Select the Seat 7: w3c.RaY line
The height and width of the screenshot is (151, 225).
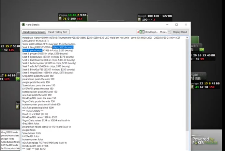pos(46,66)
